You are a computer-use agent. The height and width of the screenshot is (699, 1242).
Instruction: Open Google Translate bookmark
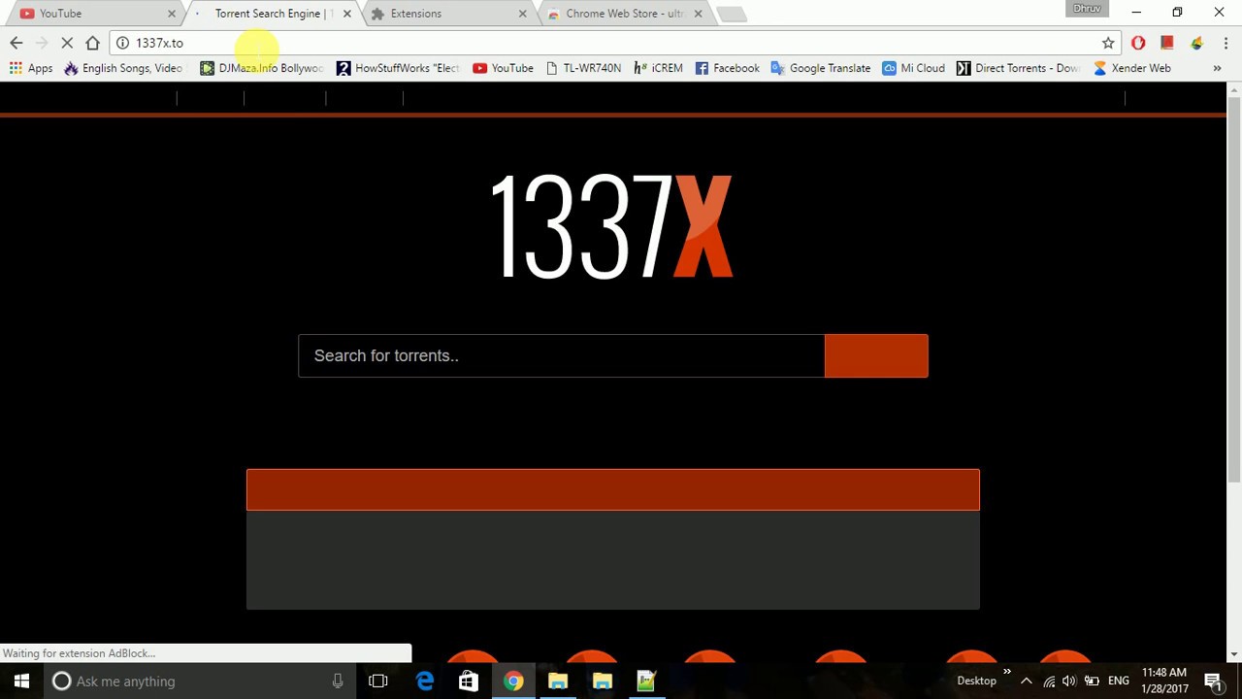coord(821,68)
